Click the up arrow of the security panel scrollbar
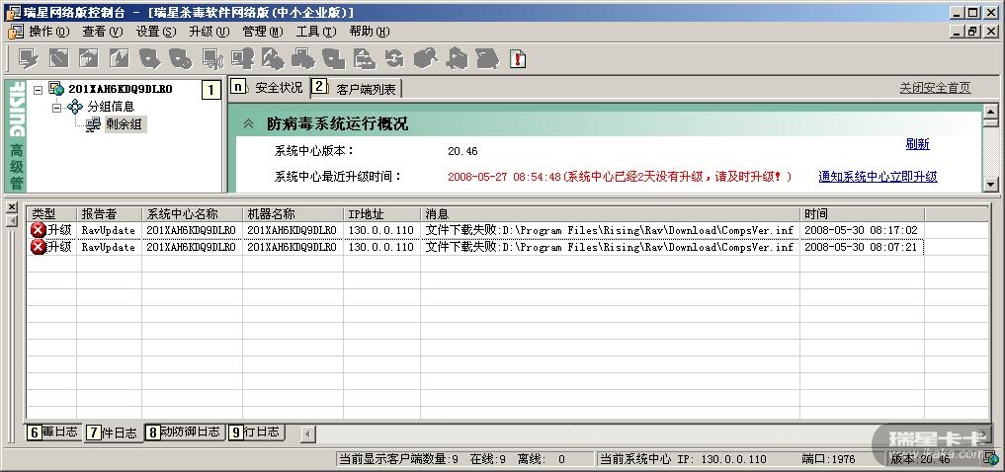 point(990,112)
